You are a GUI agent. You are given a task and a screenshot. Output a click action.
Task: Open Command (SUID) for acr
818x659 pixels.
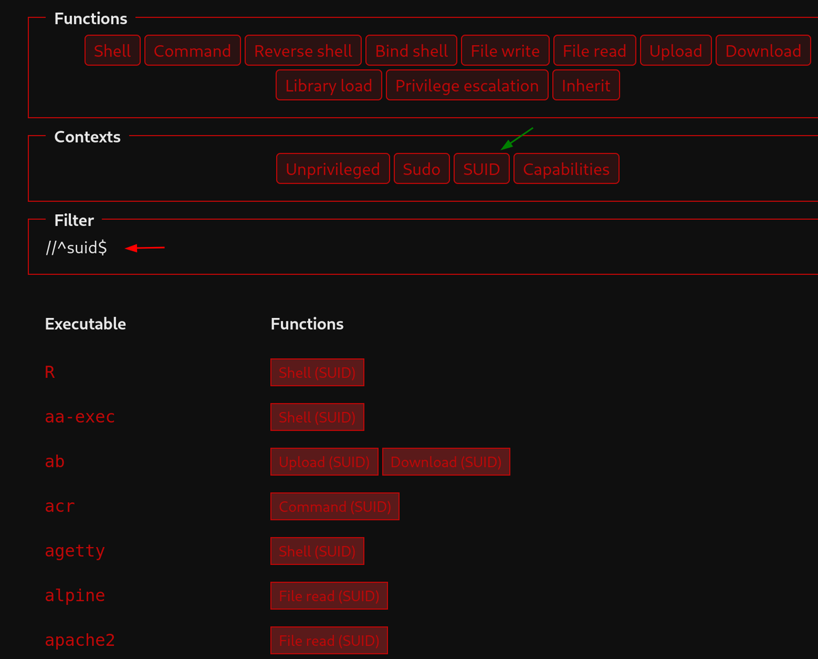[335, 506]
